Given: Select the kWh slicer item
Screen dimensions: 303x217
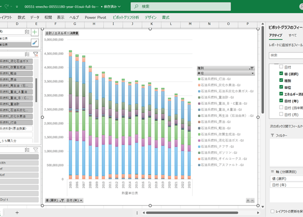Looking at the screenshot, I should [19, 163].
